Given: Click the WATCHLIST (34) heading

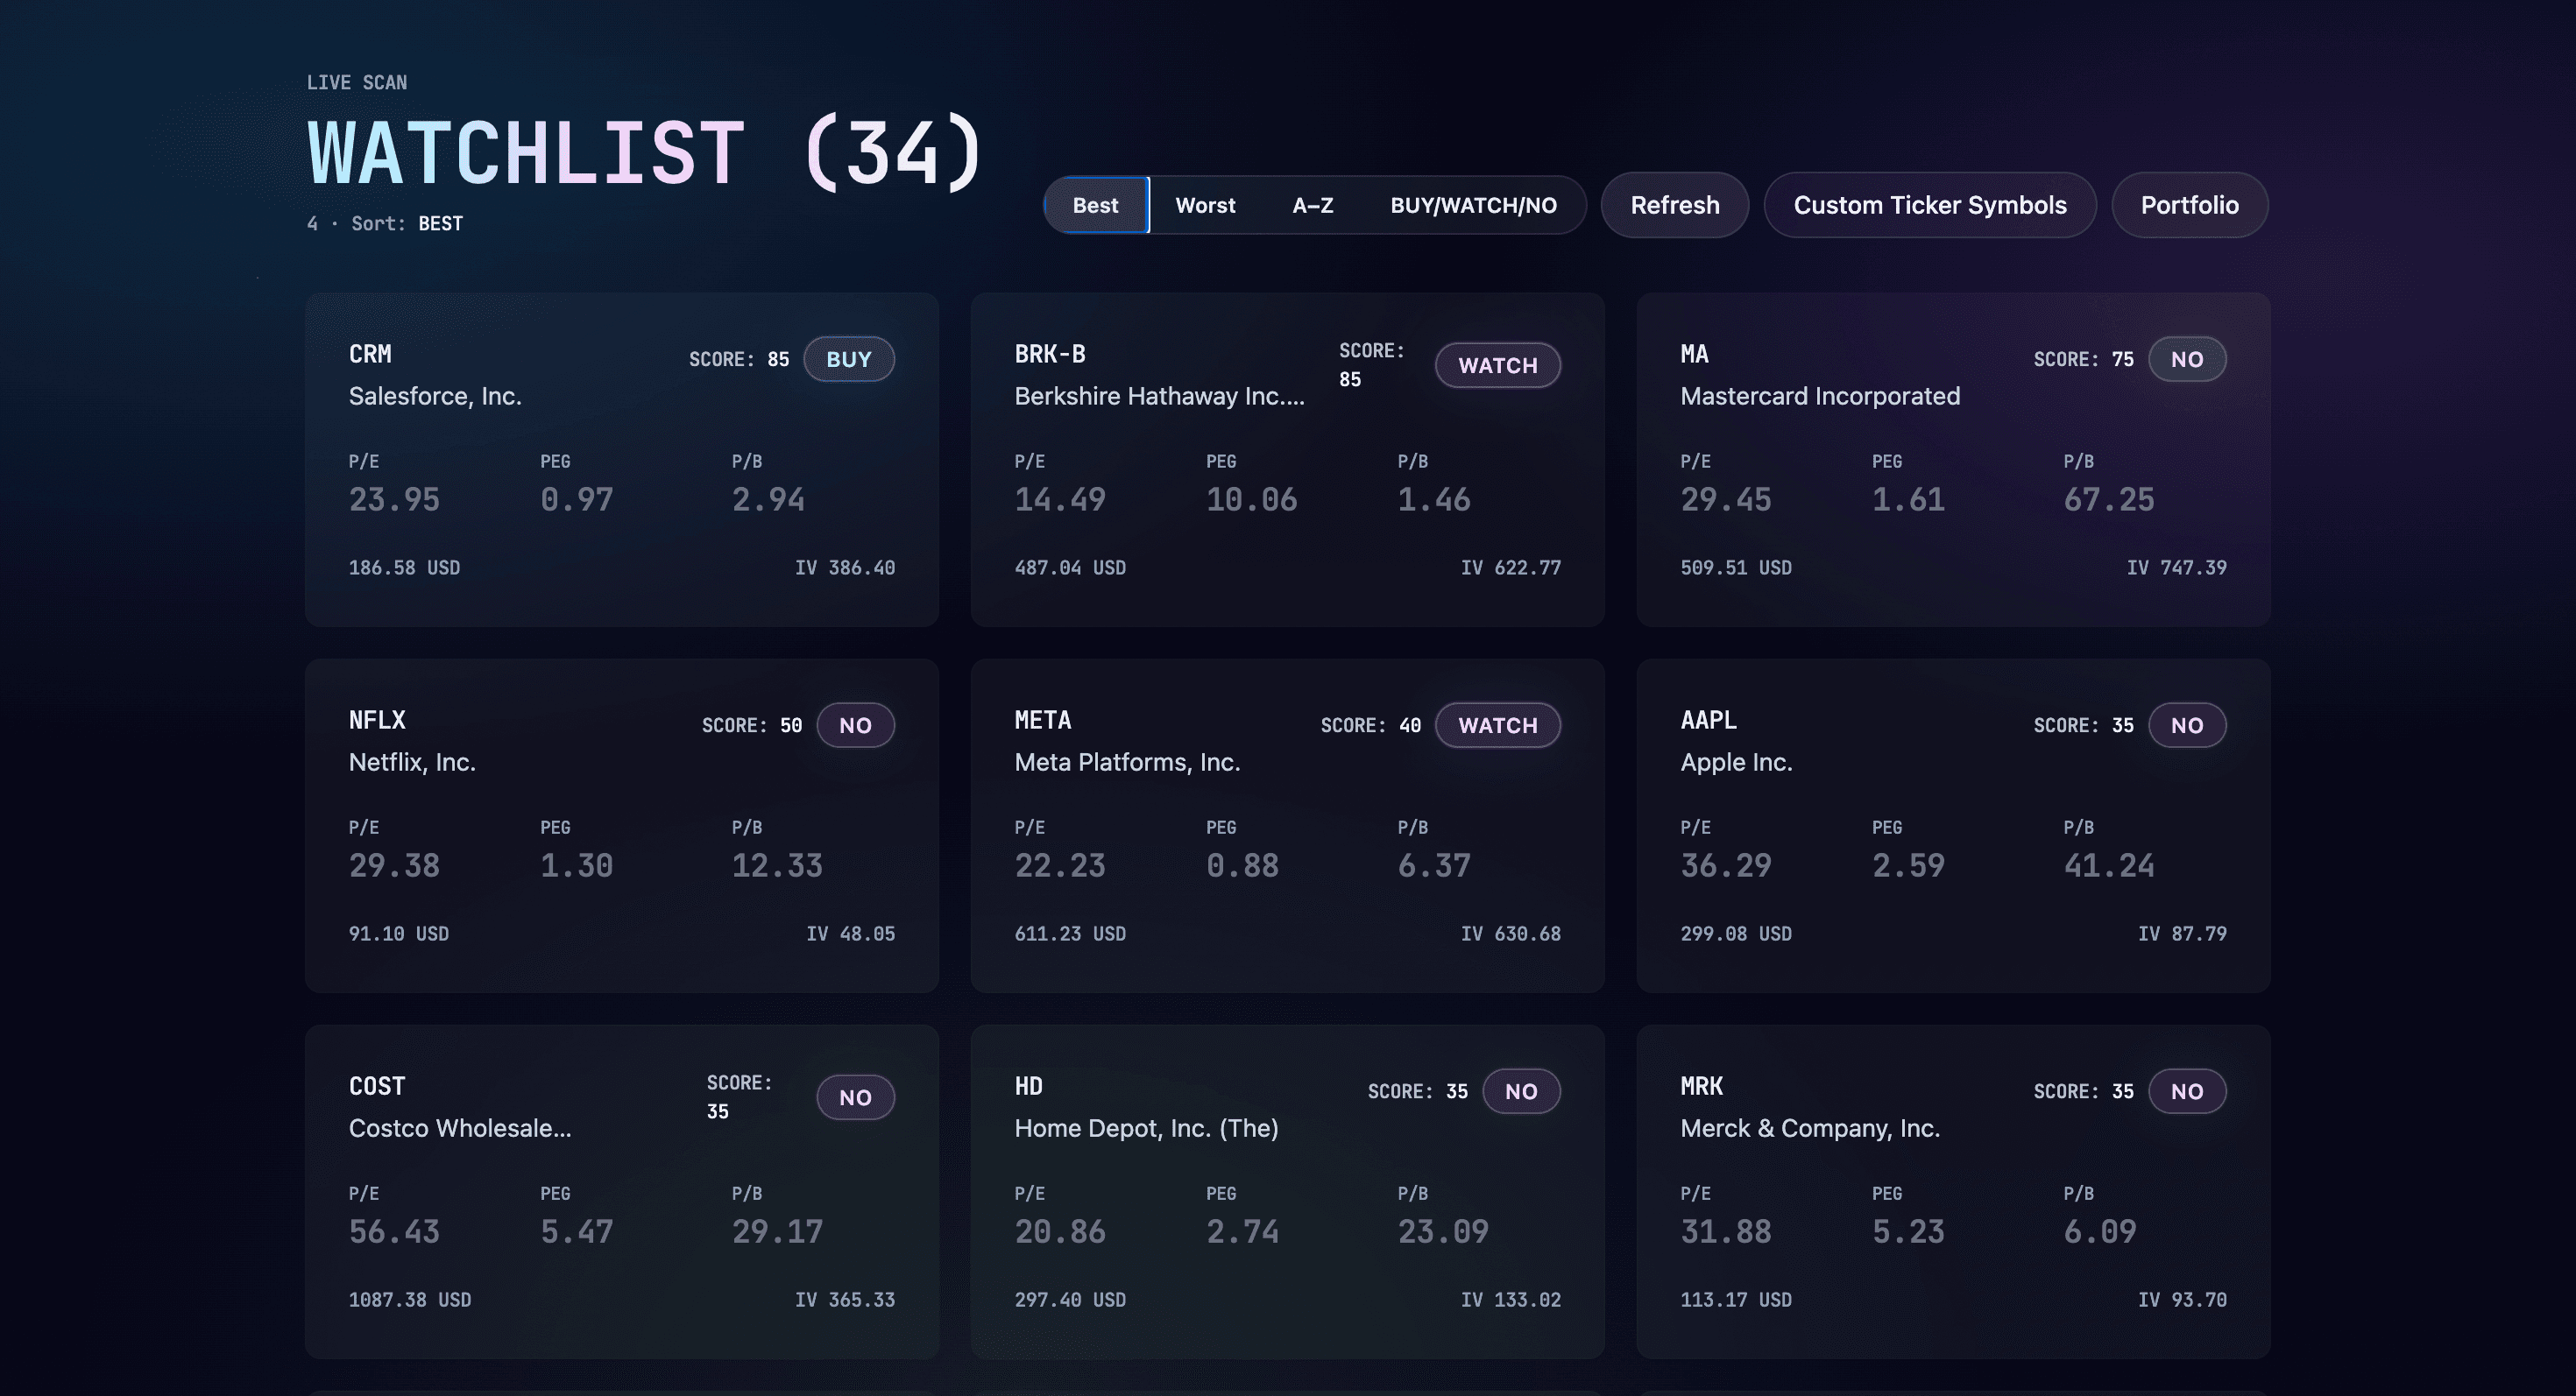Looking at the screenshot, I should (646, 153).
